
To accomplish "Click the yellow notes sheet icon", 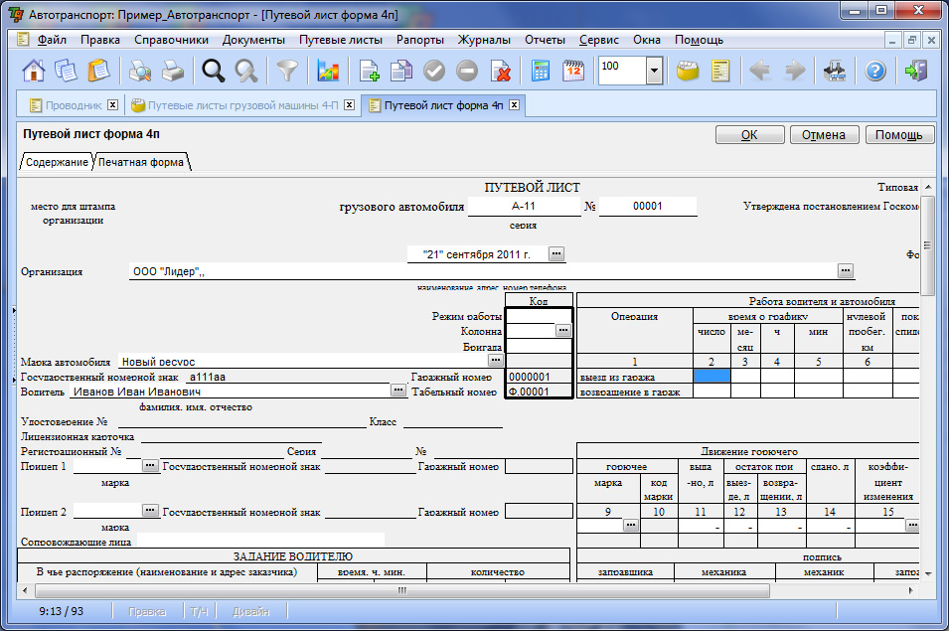I will click(720, 71).
